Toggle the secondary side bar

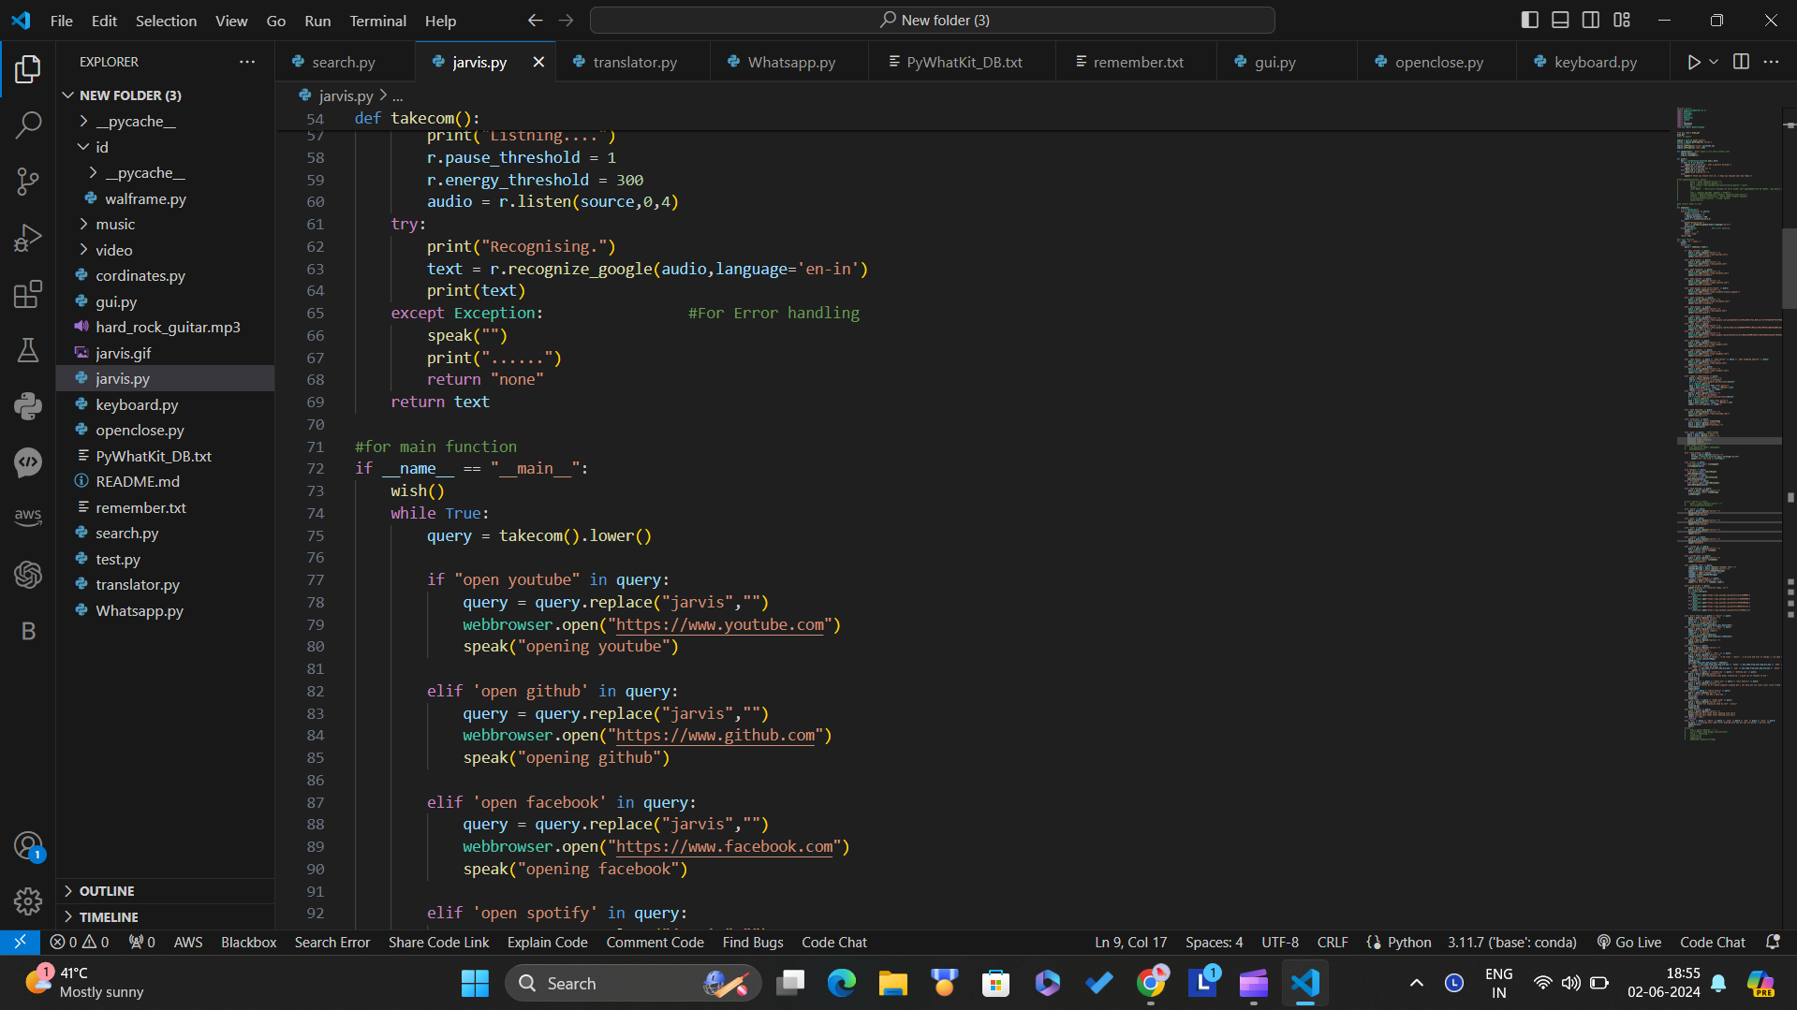tap(1591, 20)
